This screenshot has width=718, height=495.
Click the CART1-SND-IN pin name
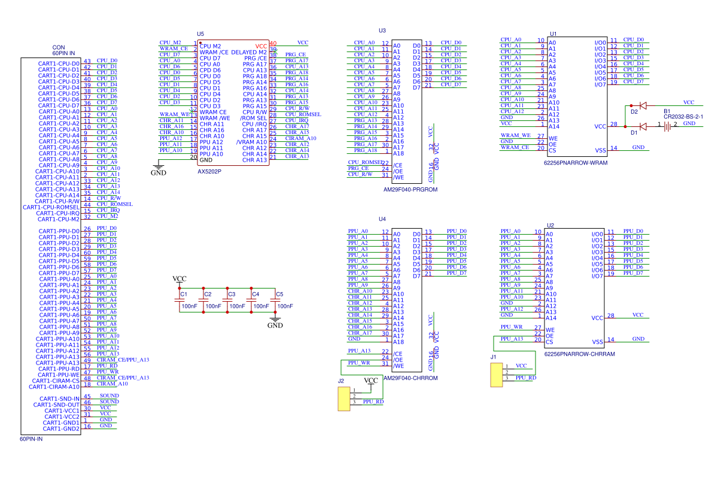coord(59,399)
